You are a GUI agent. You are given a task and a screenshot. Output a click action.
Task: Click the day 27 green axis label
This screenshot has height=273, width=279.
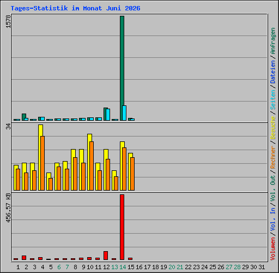click(229, 267)
